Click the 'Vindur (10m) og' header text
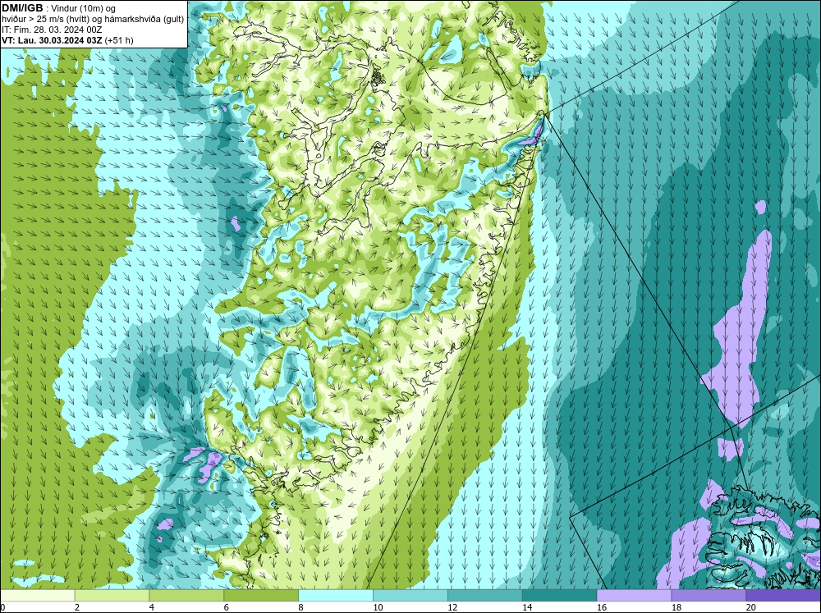The image size is (821, 613). pyautogui.click(x=83, y=8)
